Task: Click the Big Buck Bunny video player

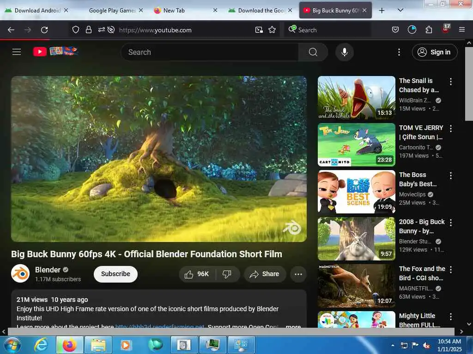Action: coord(159,159)
